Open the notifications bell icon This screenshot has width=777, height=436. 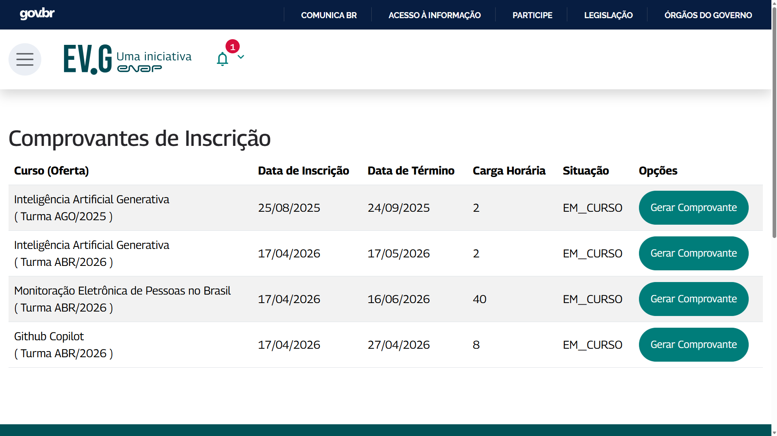pyautogui.click(x=222, y=59)
